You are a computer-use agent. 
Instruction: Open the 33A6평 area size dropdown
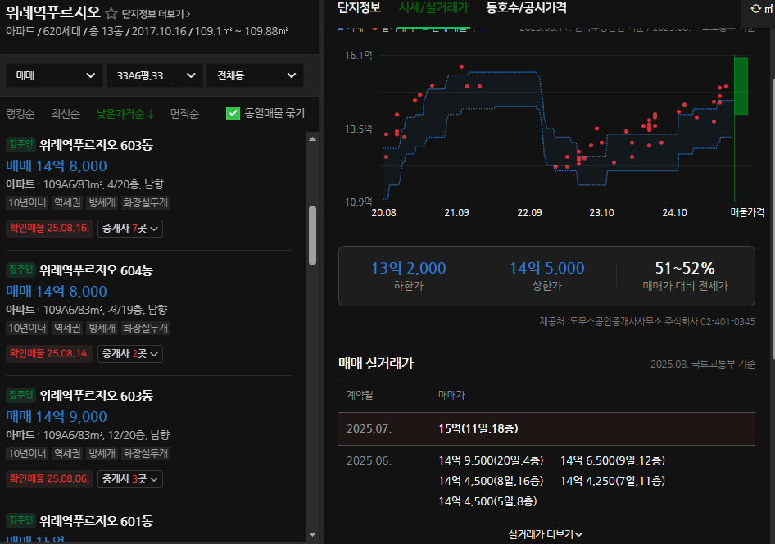point(155,75)
